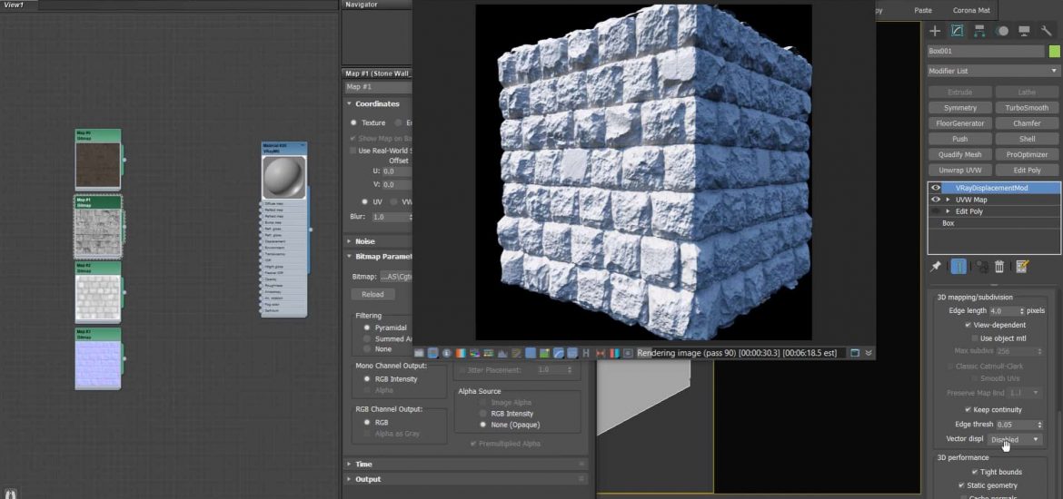Switch to the Hierarchy panel icon

coord(979,31)
